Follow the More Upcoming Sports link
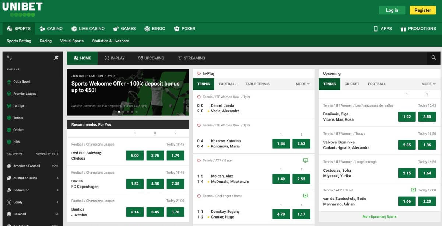Screen dimensions: 442x226 [x=379, y=217]
